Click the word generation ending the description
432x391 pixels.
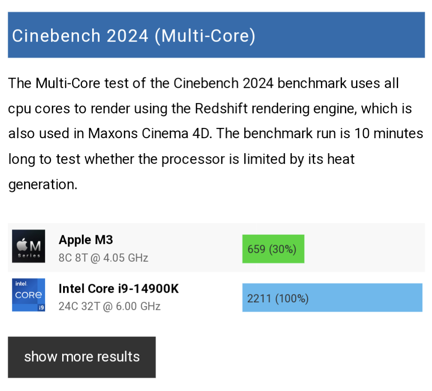click(42, 185)
